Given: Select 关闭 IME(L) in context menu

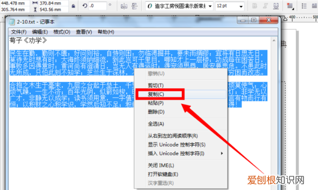Looking at the screenshot, I should click(x=181, y=166).
